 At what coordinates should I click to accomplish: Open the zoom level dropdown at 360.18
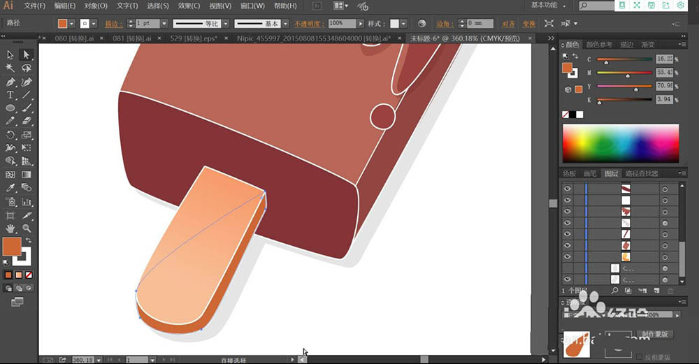point(99,360)
